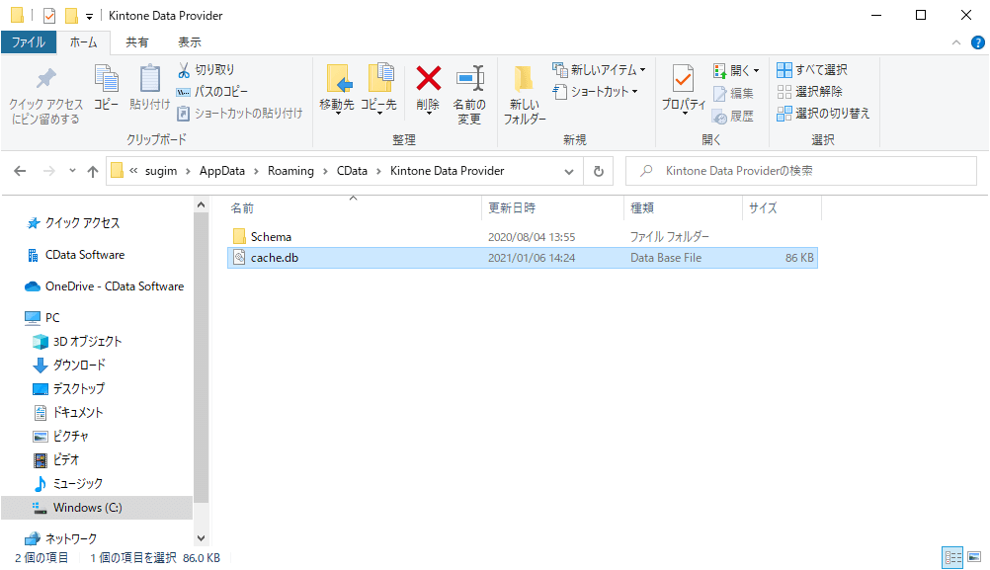Open Move to (移動先) menu

click(337, 89)
